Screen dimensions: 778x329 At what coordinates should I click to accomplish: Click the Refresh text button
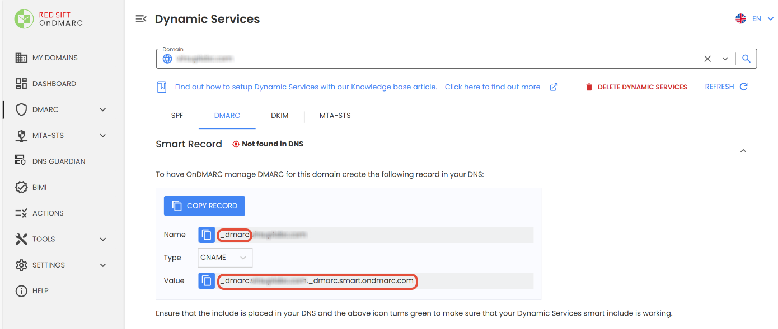point(720,87)
